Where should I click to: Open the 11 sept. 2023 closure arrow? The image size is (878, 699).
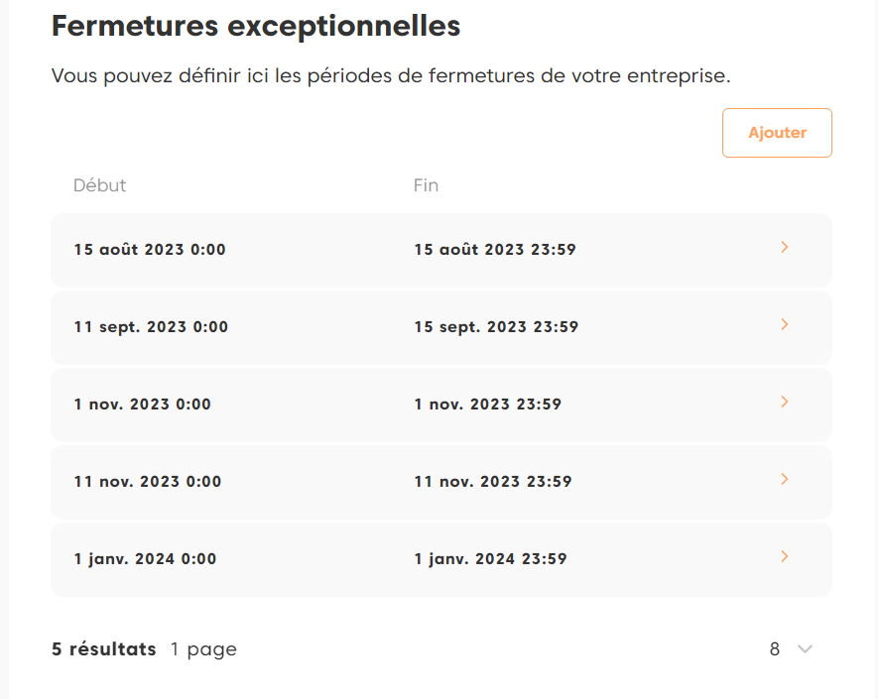(x=784, y=325)
